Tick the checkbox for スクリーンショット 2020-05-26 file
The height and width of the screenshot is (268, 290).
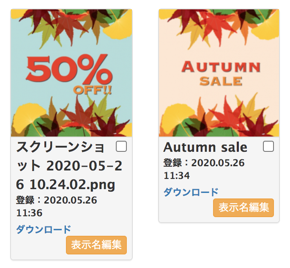(121, 146)
